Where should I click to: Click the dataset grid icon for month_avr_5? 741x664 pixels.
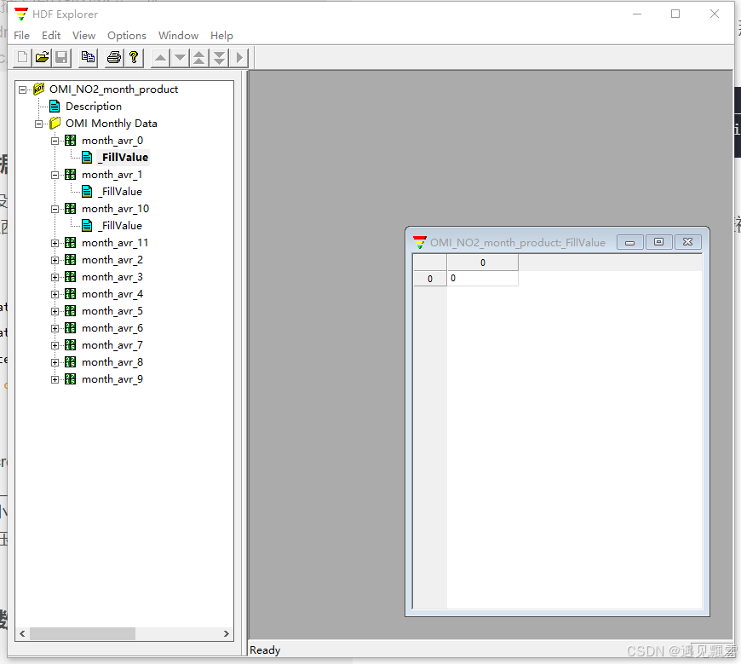click(x=71, y=311)
